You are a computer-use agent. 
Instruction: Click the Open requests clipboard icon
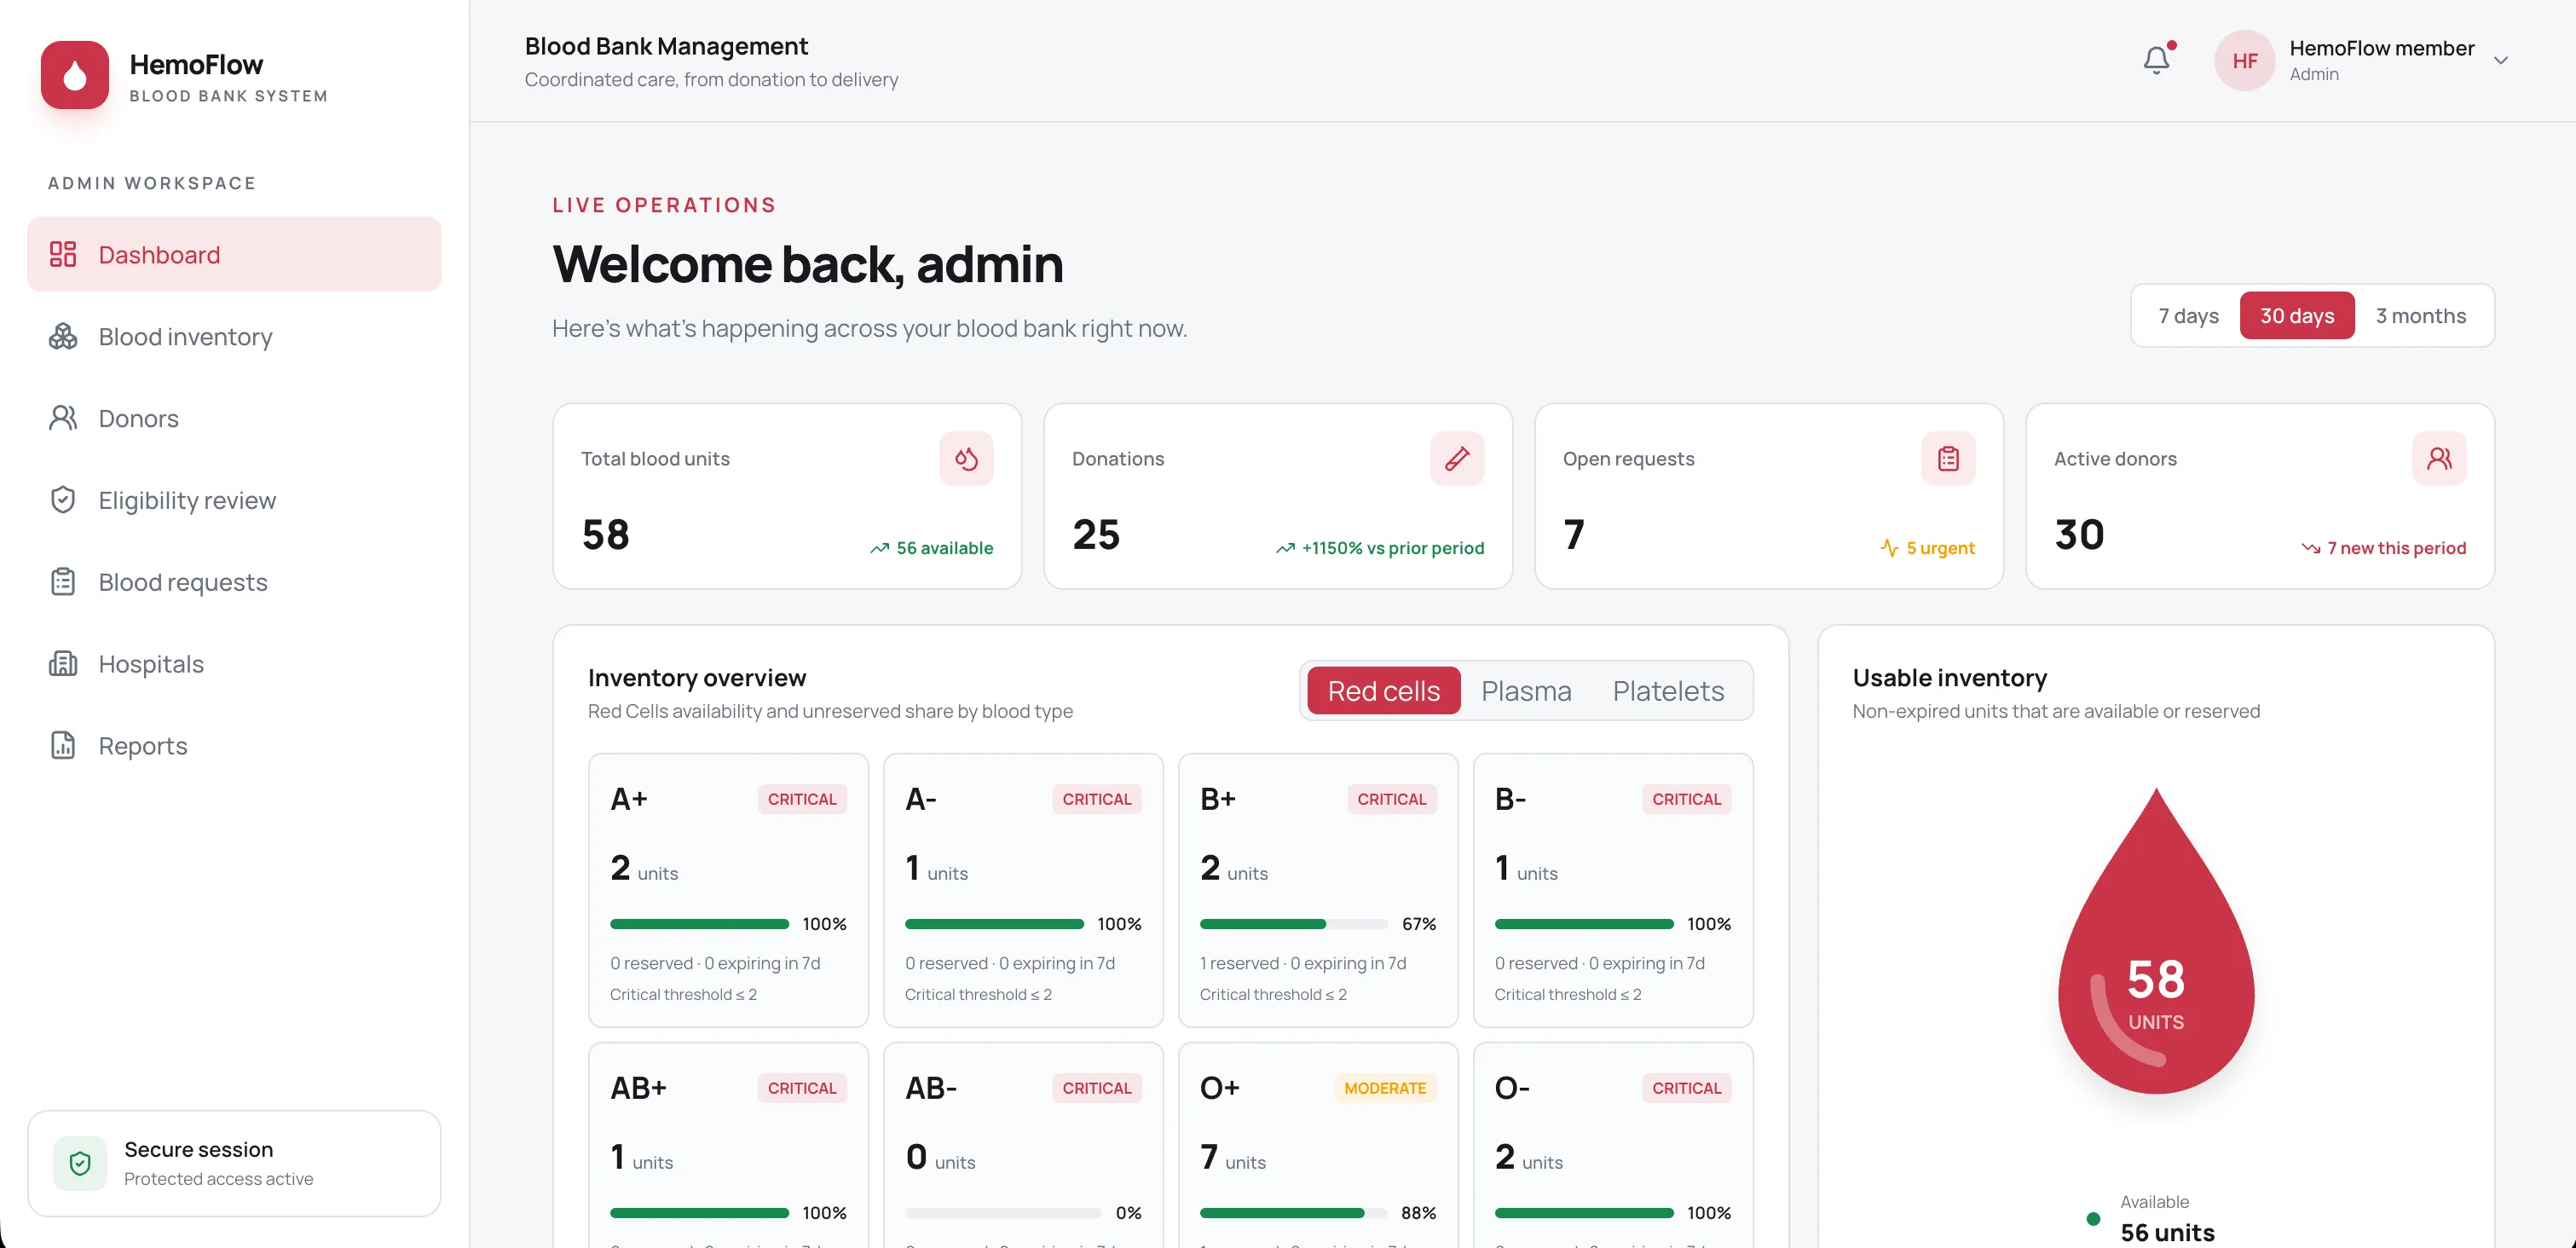pos(1948,459)
